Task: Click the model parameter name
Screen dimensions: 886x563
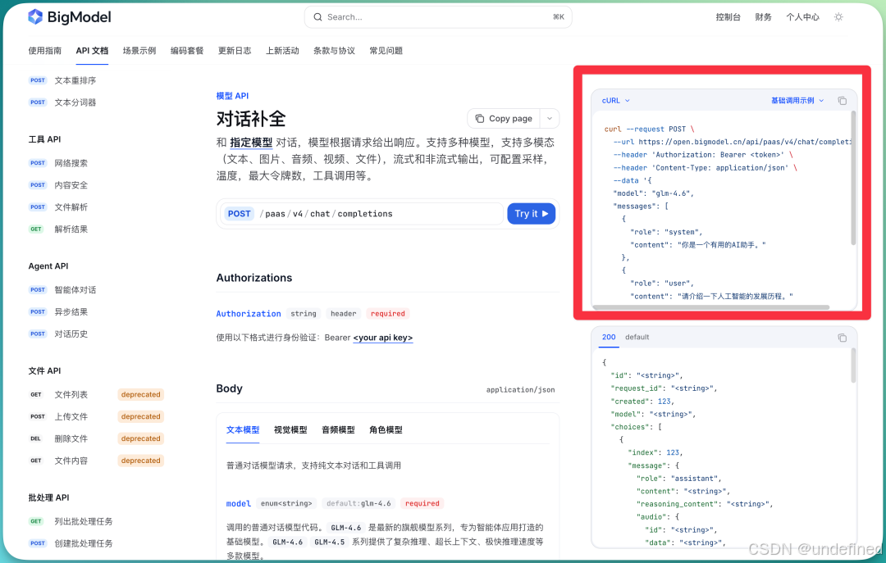Action: pyautogui.click(x=239, y=504)
